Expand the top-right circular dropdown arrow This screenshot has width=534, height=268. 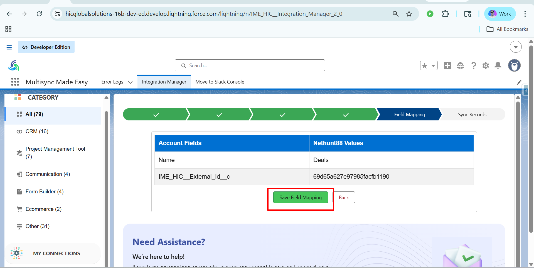(x=515, y=47)
